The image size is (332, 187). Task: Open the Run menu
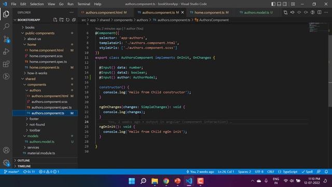pyautogui.click(x=71, y=4)
